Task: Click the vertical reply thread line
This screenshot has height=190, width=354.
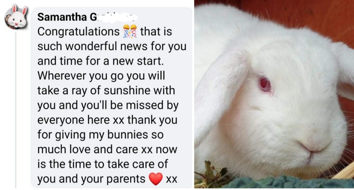Action: [x=16, y=110]
